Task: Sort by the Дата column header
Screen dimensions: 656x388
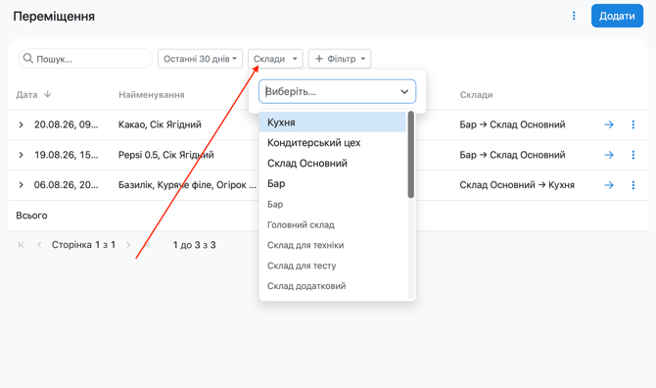Action: click(26, 95)
